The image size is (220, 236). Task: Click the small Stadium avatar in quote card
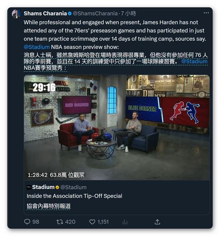(29, 187)
